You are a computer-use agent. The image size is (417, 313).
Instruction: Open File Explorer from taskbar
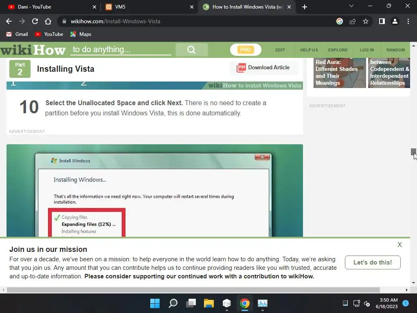coord(209,303)
